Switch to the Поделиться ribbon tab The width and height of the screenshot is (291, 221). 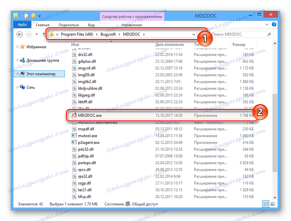(69, 25)
